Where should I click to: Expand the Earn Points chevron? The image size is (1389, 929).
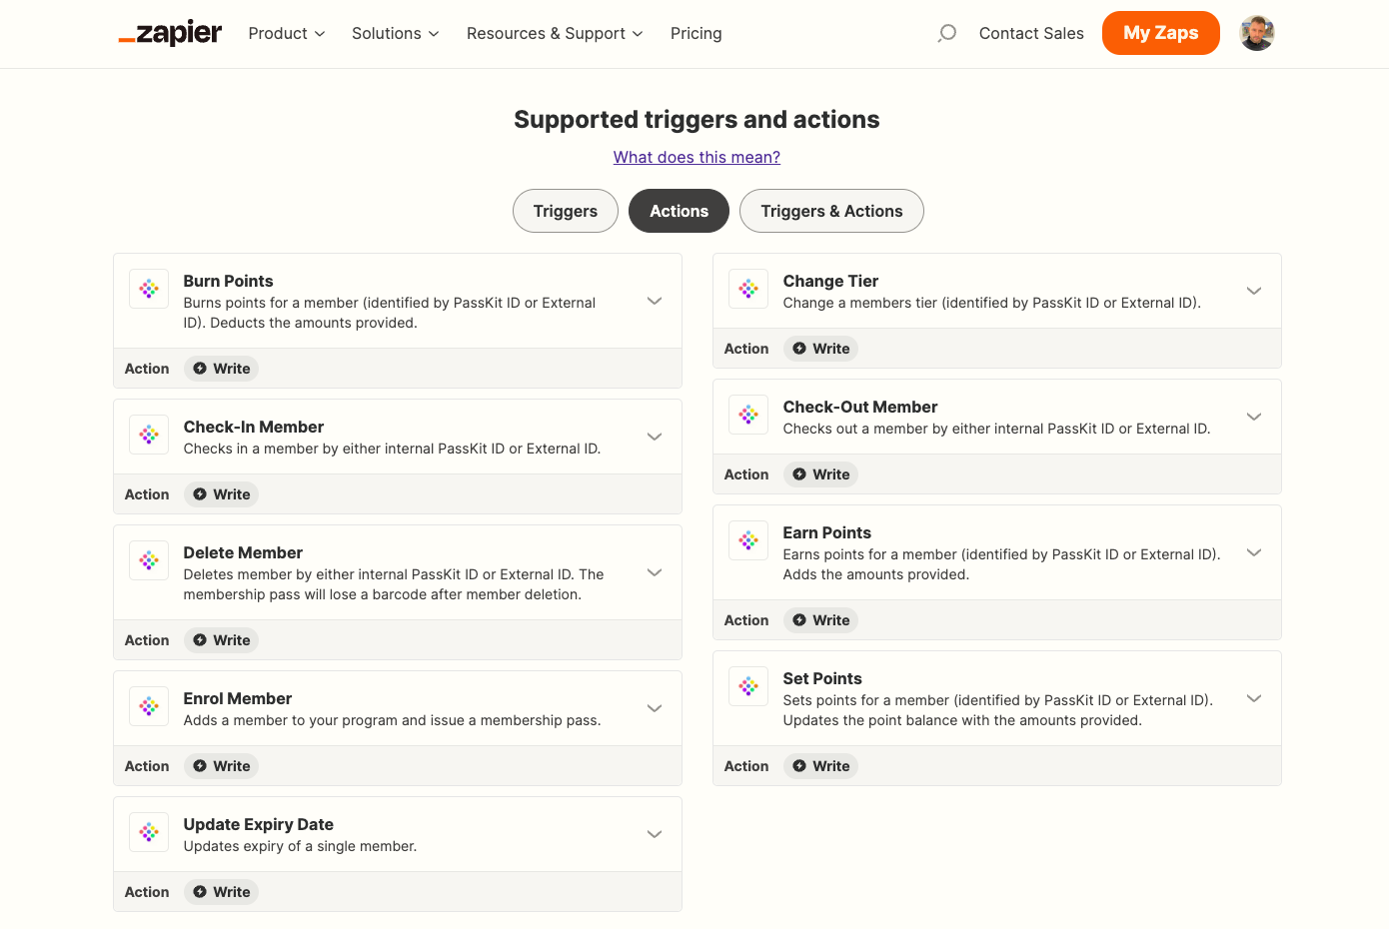click(1254, 552)
